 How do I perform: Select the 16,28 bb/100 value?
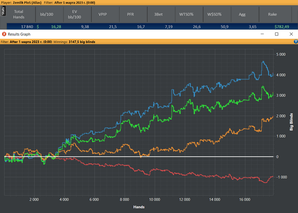56,26
